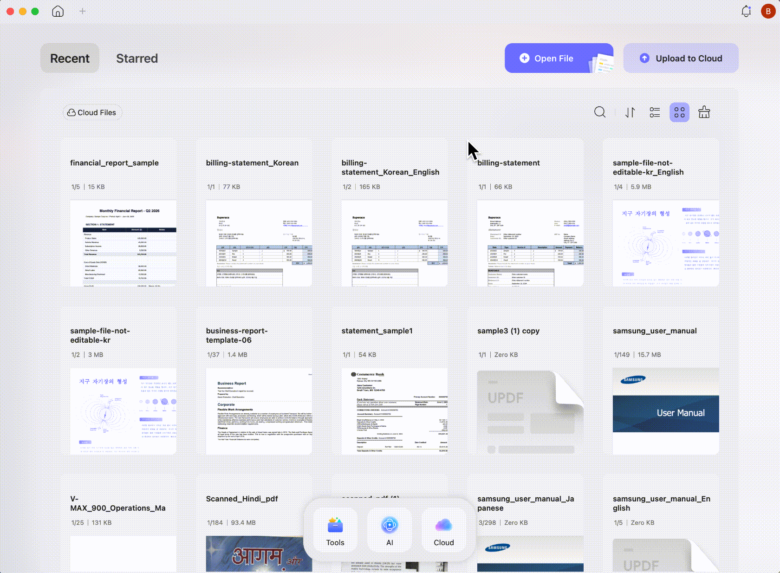The height and width of the screenshot is (573, 780).
Task: Select file name samsung_user_manual
Action: [655, 331]
